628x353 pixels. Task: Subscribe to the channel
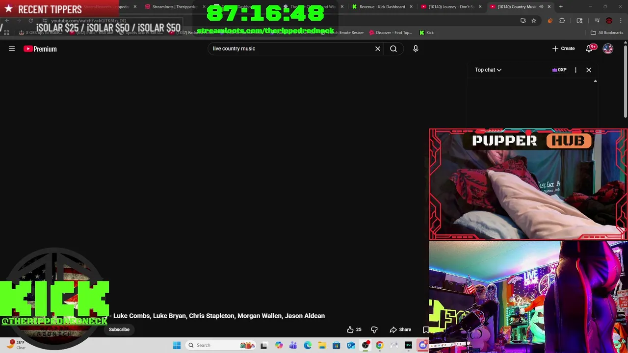(x=119, y=329)
